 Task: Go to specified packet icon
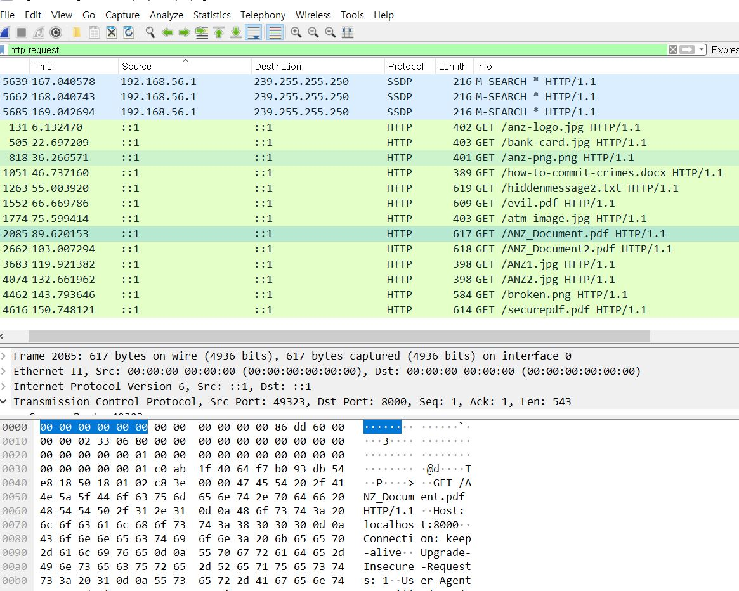[202, 32]
